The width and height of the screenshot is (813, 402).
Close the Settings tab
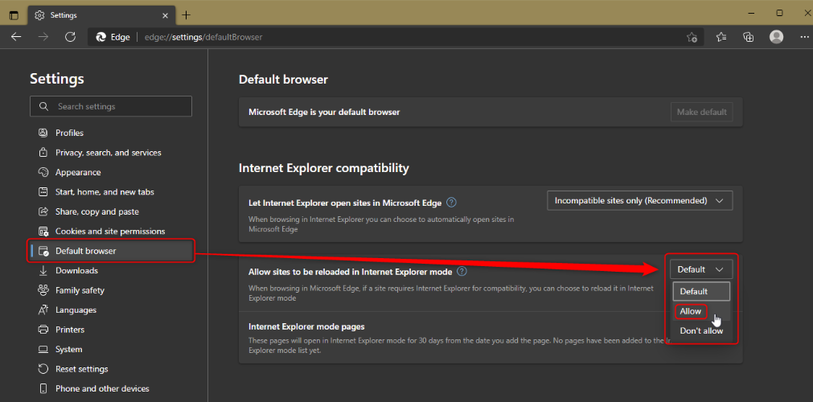point(166,15)
